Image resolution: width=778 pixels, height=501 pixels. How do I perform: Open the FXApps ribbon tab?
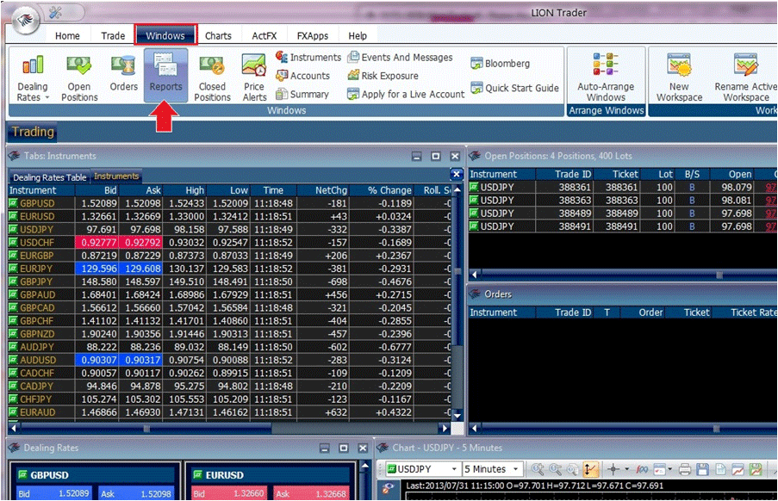coord(313,35)
